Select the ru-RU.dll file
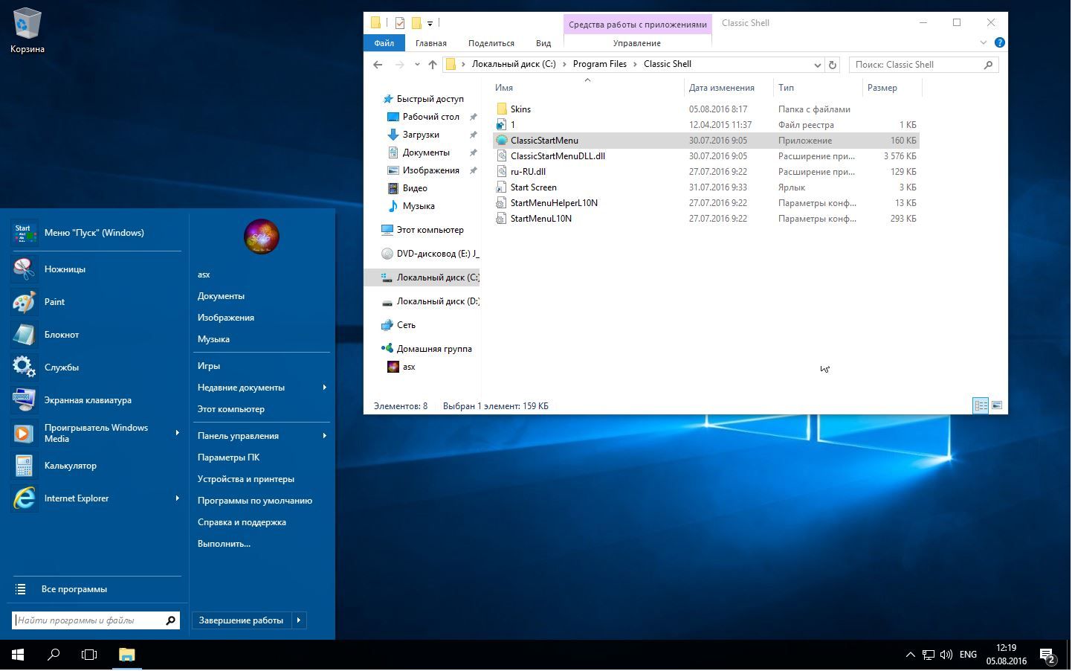The width and height of the screenshot is (1072, 671). (528, 172)
